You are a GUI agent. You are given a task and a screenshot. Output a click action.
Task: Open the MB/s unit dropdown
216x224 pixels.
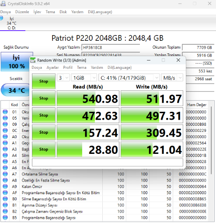tap(172, 78)
